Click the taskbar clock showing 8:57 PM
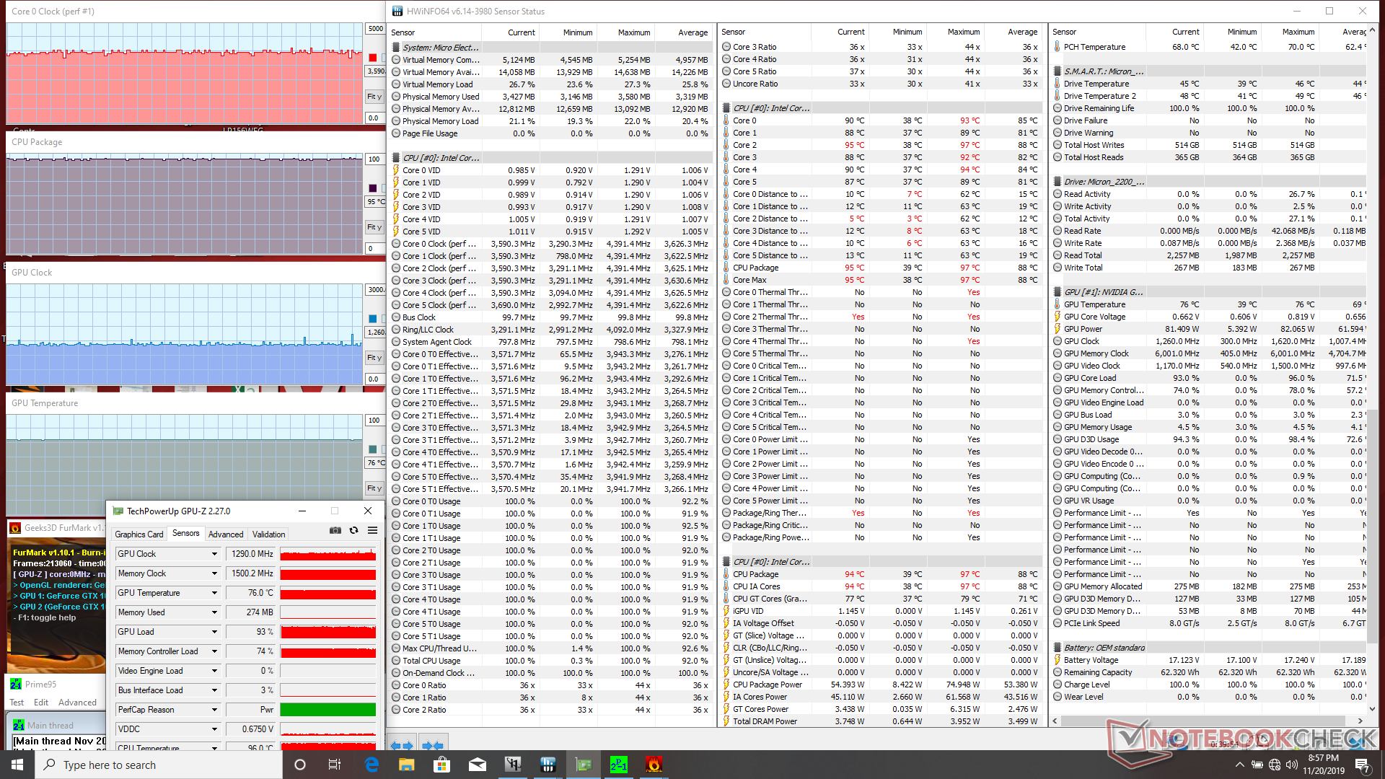The width and height of the screenshot is (1385, 779). click(x=1324, y=765)
